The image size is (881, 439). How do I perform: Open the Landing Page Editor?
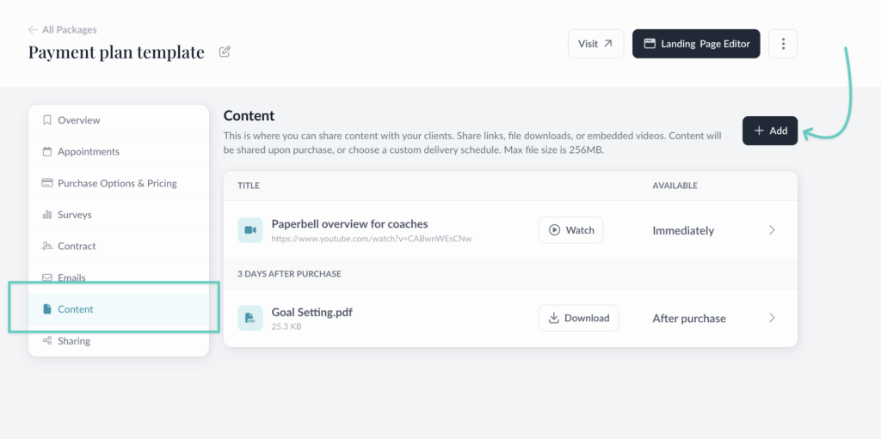pos(695,44)
